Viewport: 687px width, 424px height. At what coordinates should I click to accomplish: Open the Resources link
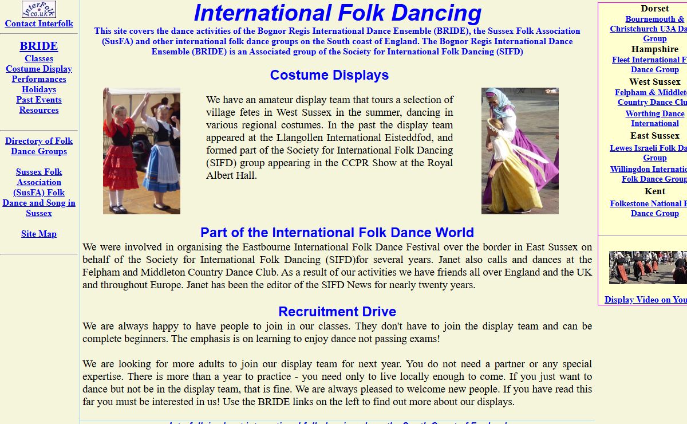click(39, 110)
